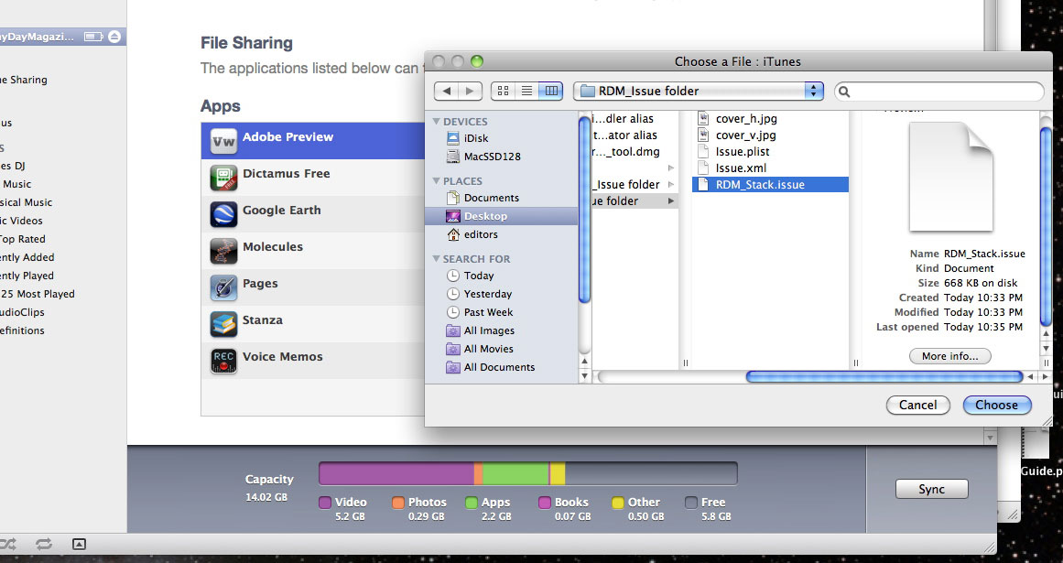Select the Google Earth app icon

coord(223,215)
